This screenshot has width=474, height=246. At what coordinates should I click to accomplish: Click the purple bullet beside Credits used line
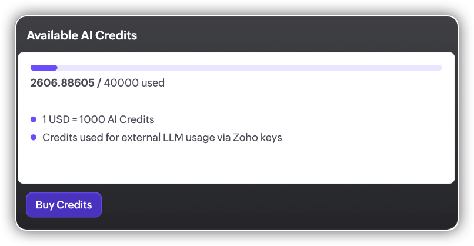point(34,138)
